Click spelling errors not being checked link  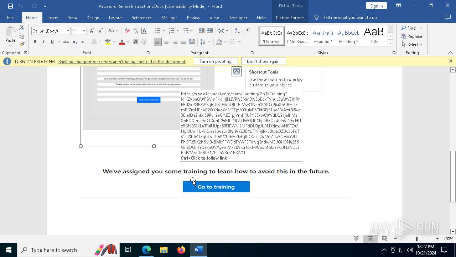pos(122,61)
